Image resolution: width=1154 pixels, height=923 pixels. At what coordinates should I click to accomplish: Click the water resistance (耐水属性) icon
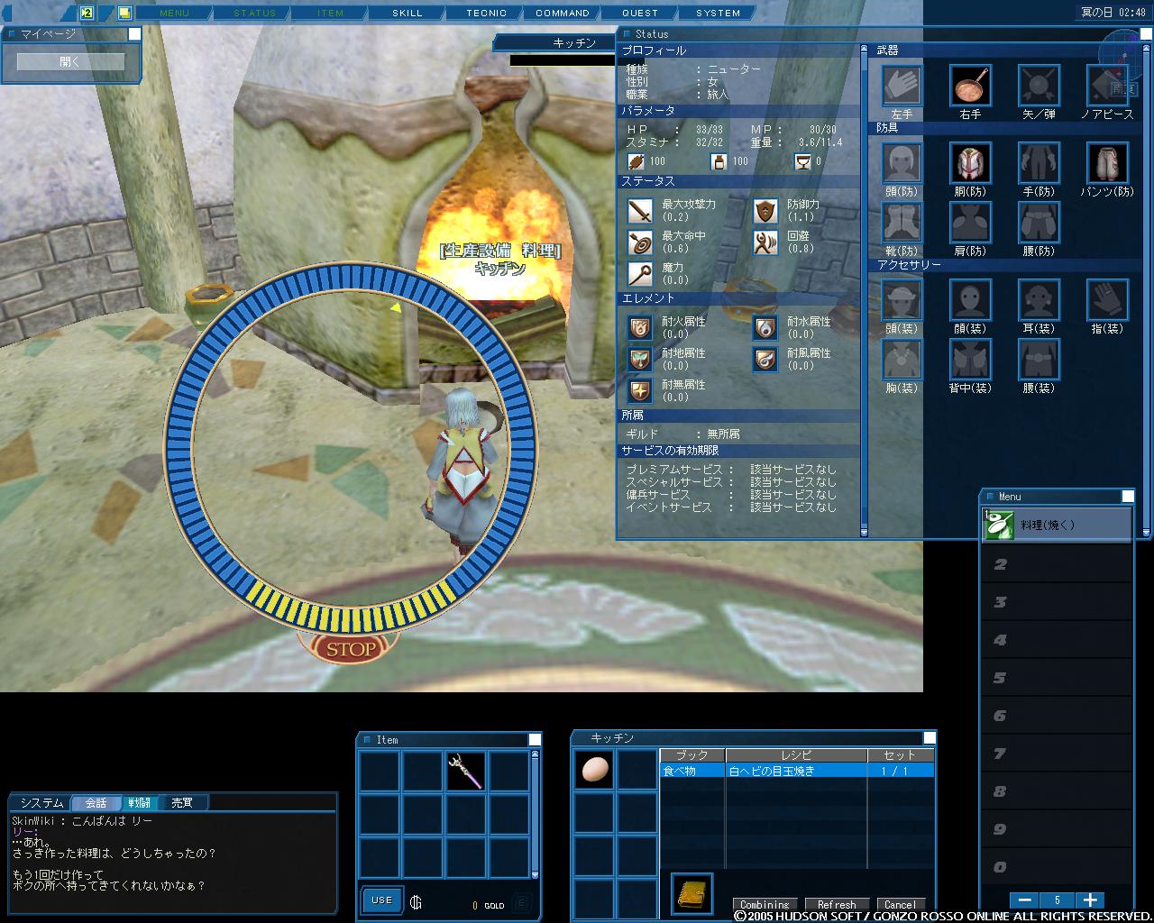765,328
